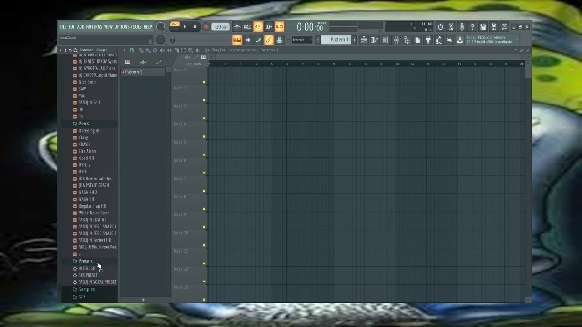Open the FILE menu
Image resolution: width=582 pixels, height=327 pixels.
pos(63,27)
